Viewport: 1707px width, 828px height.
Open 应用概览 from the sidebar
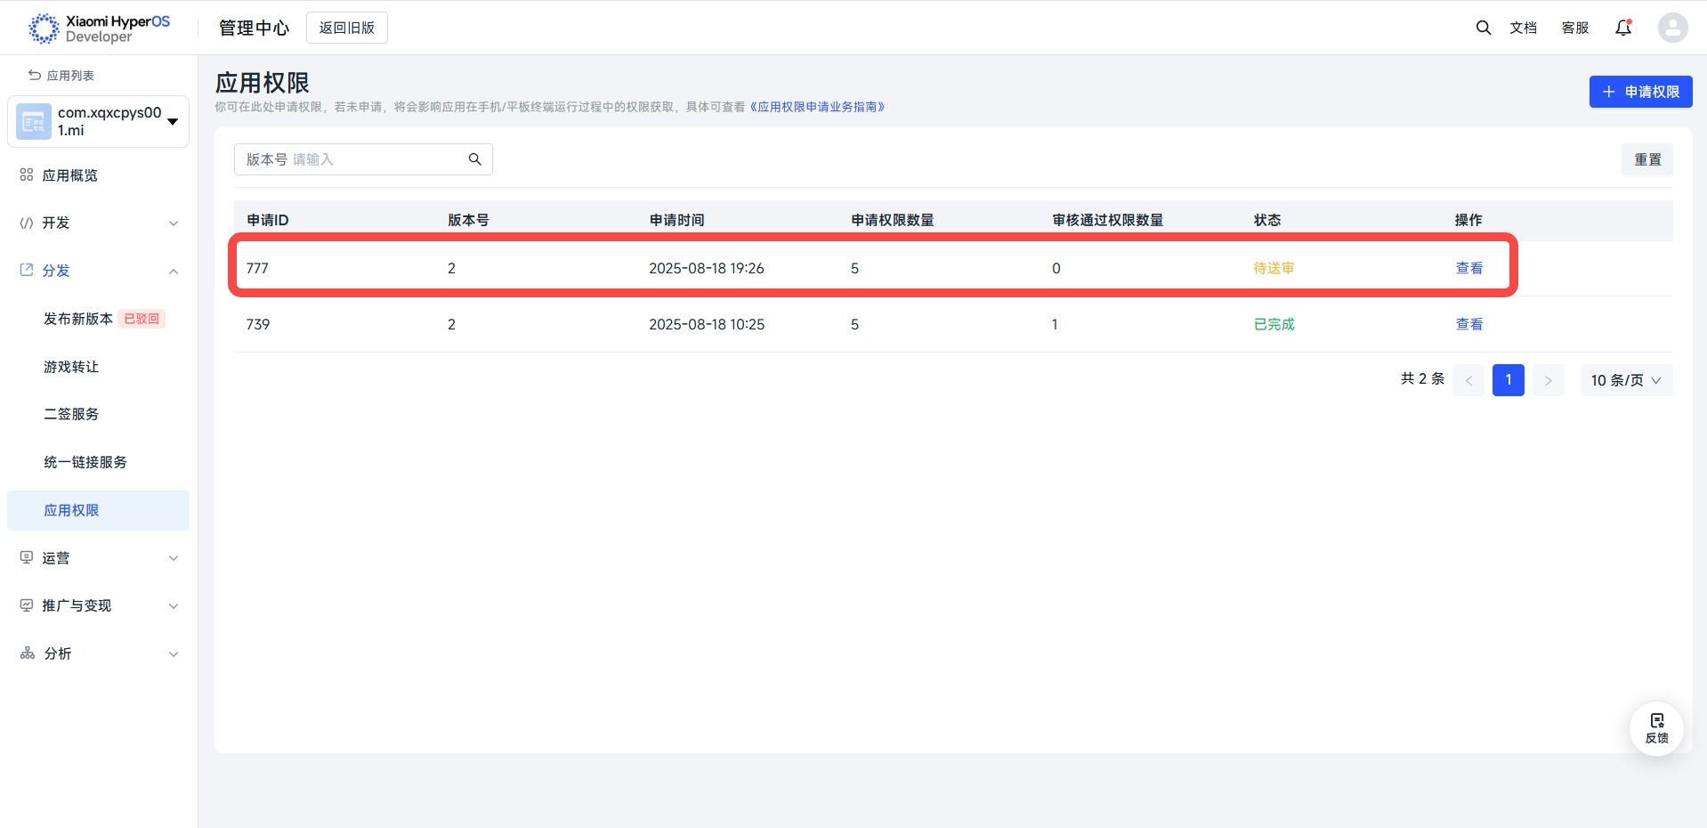point(69,175)
